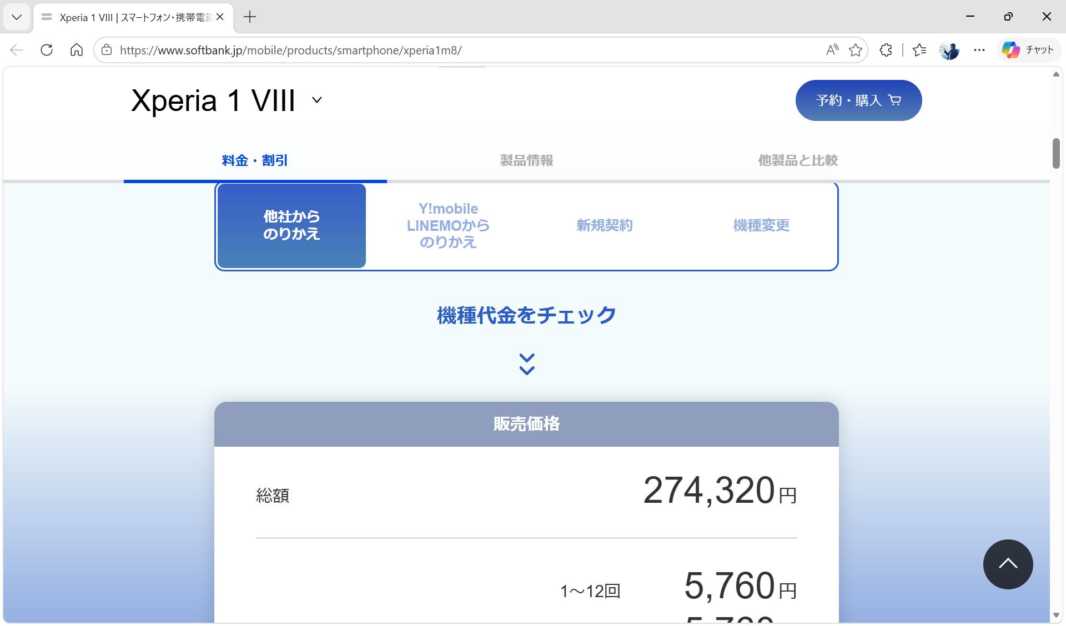Select 新規契約 option
The image size is (1066, 626).
(x=605, y=225)
